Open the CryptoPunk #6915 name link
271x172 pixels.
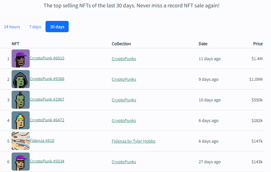pos(47,58)
